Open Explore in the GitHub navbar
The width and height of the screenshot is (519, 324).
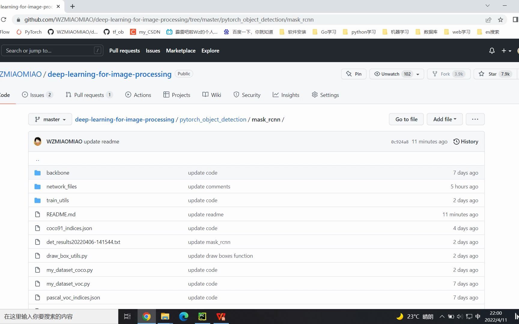coord(210,50)
